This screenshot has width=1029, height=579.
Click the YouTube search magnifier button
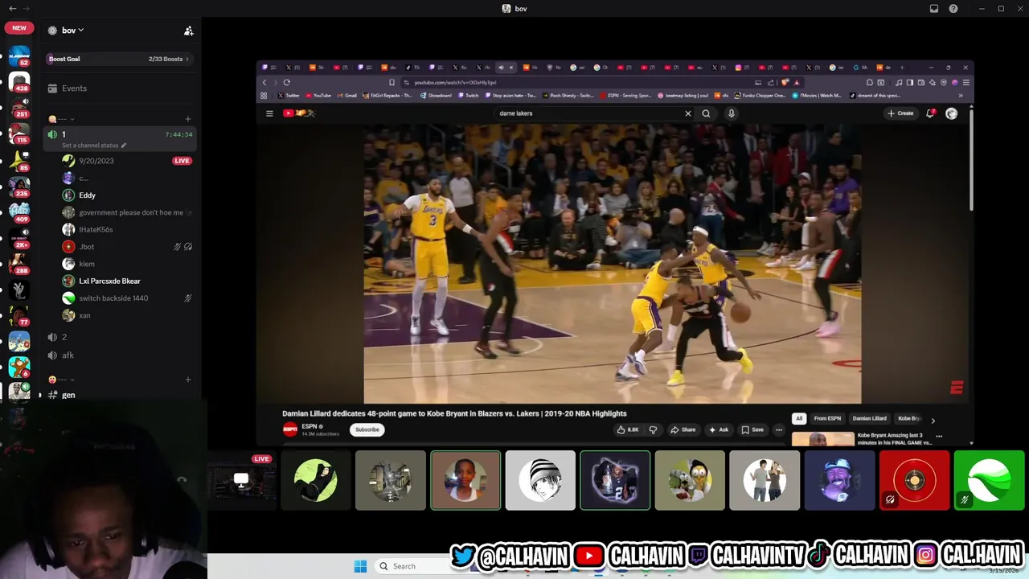tap(706, 113)
